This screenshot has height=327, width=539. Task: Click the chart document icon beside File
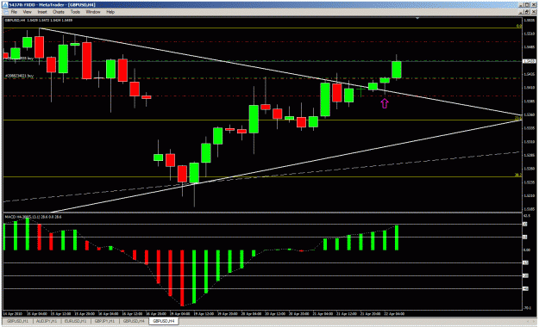(6, 12)
